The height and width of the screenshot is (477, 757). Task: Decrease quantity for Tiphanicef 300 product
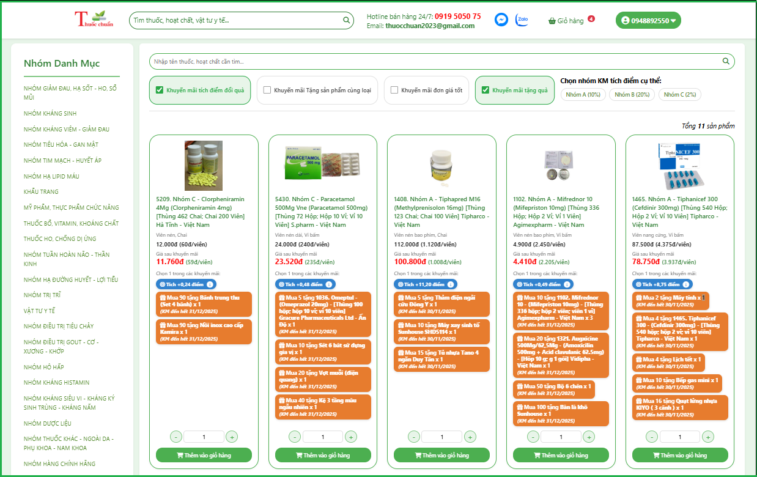652,437
